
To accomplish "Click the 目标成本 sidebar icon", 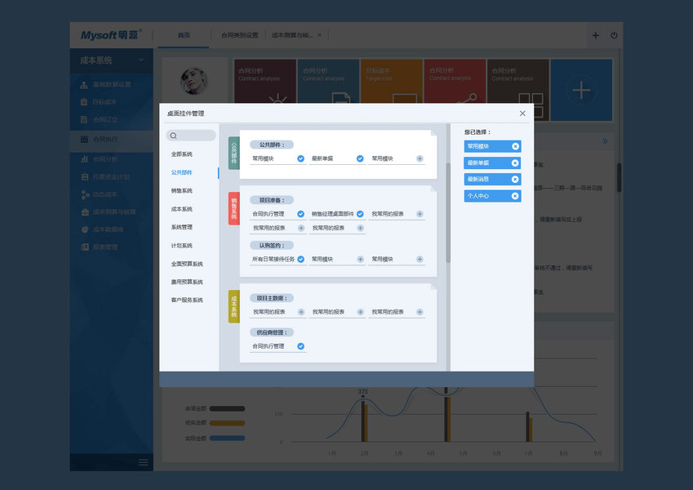I will 84,102.
